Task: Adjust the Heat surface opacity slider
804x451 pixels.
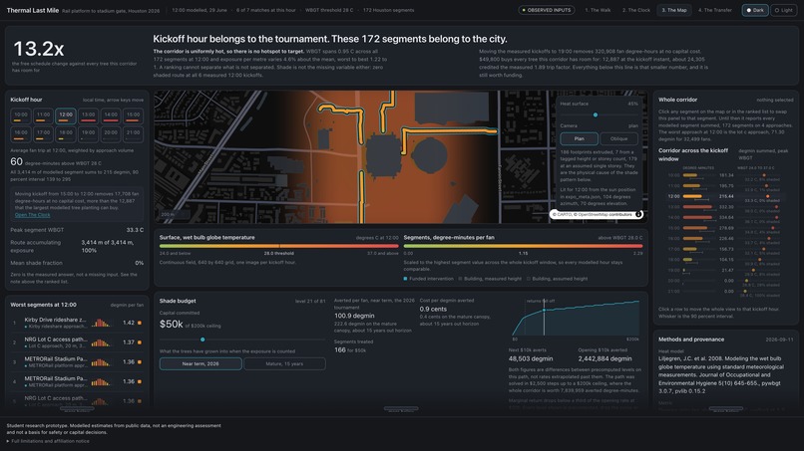Action: click(599, 114)
